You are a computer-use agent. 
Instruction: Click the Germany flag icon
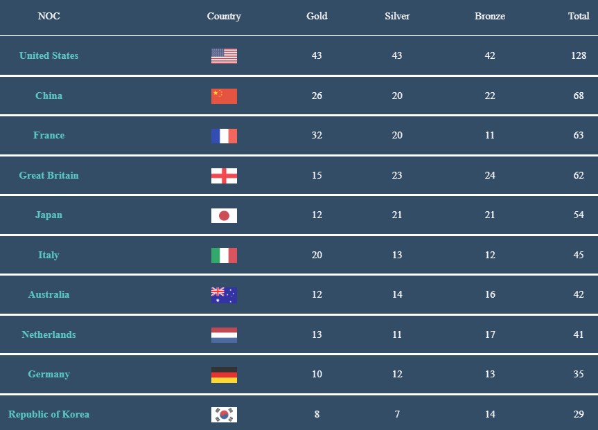pos(224,375)
